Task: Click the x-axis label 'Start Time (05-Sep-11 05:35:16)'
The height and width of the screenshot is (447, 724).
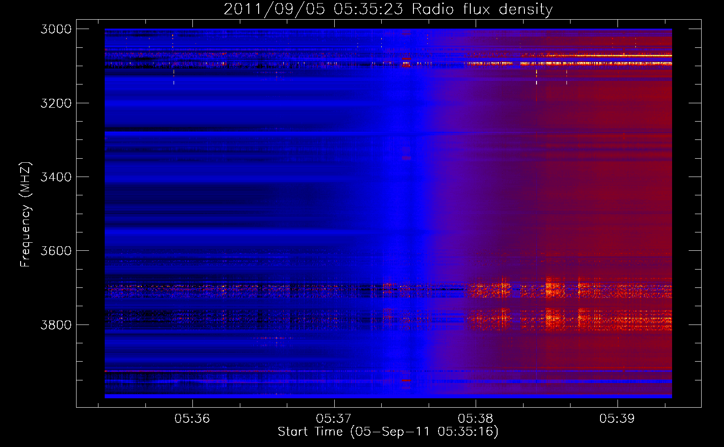Action: 388,432
